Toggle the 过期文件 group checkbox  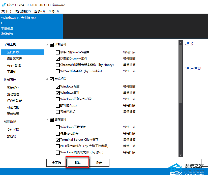click(x=52, y=45)
